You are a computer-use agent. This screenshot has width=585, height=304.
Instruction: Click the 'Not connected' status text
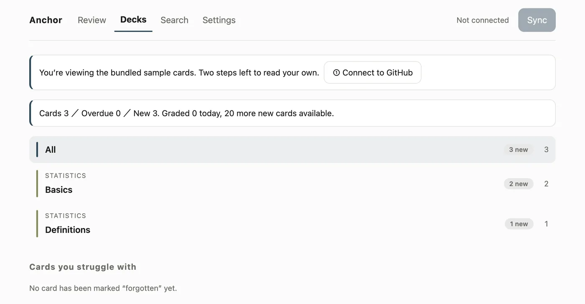(x=483, y=20)
